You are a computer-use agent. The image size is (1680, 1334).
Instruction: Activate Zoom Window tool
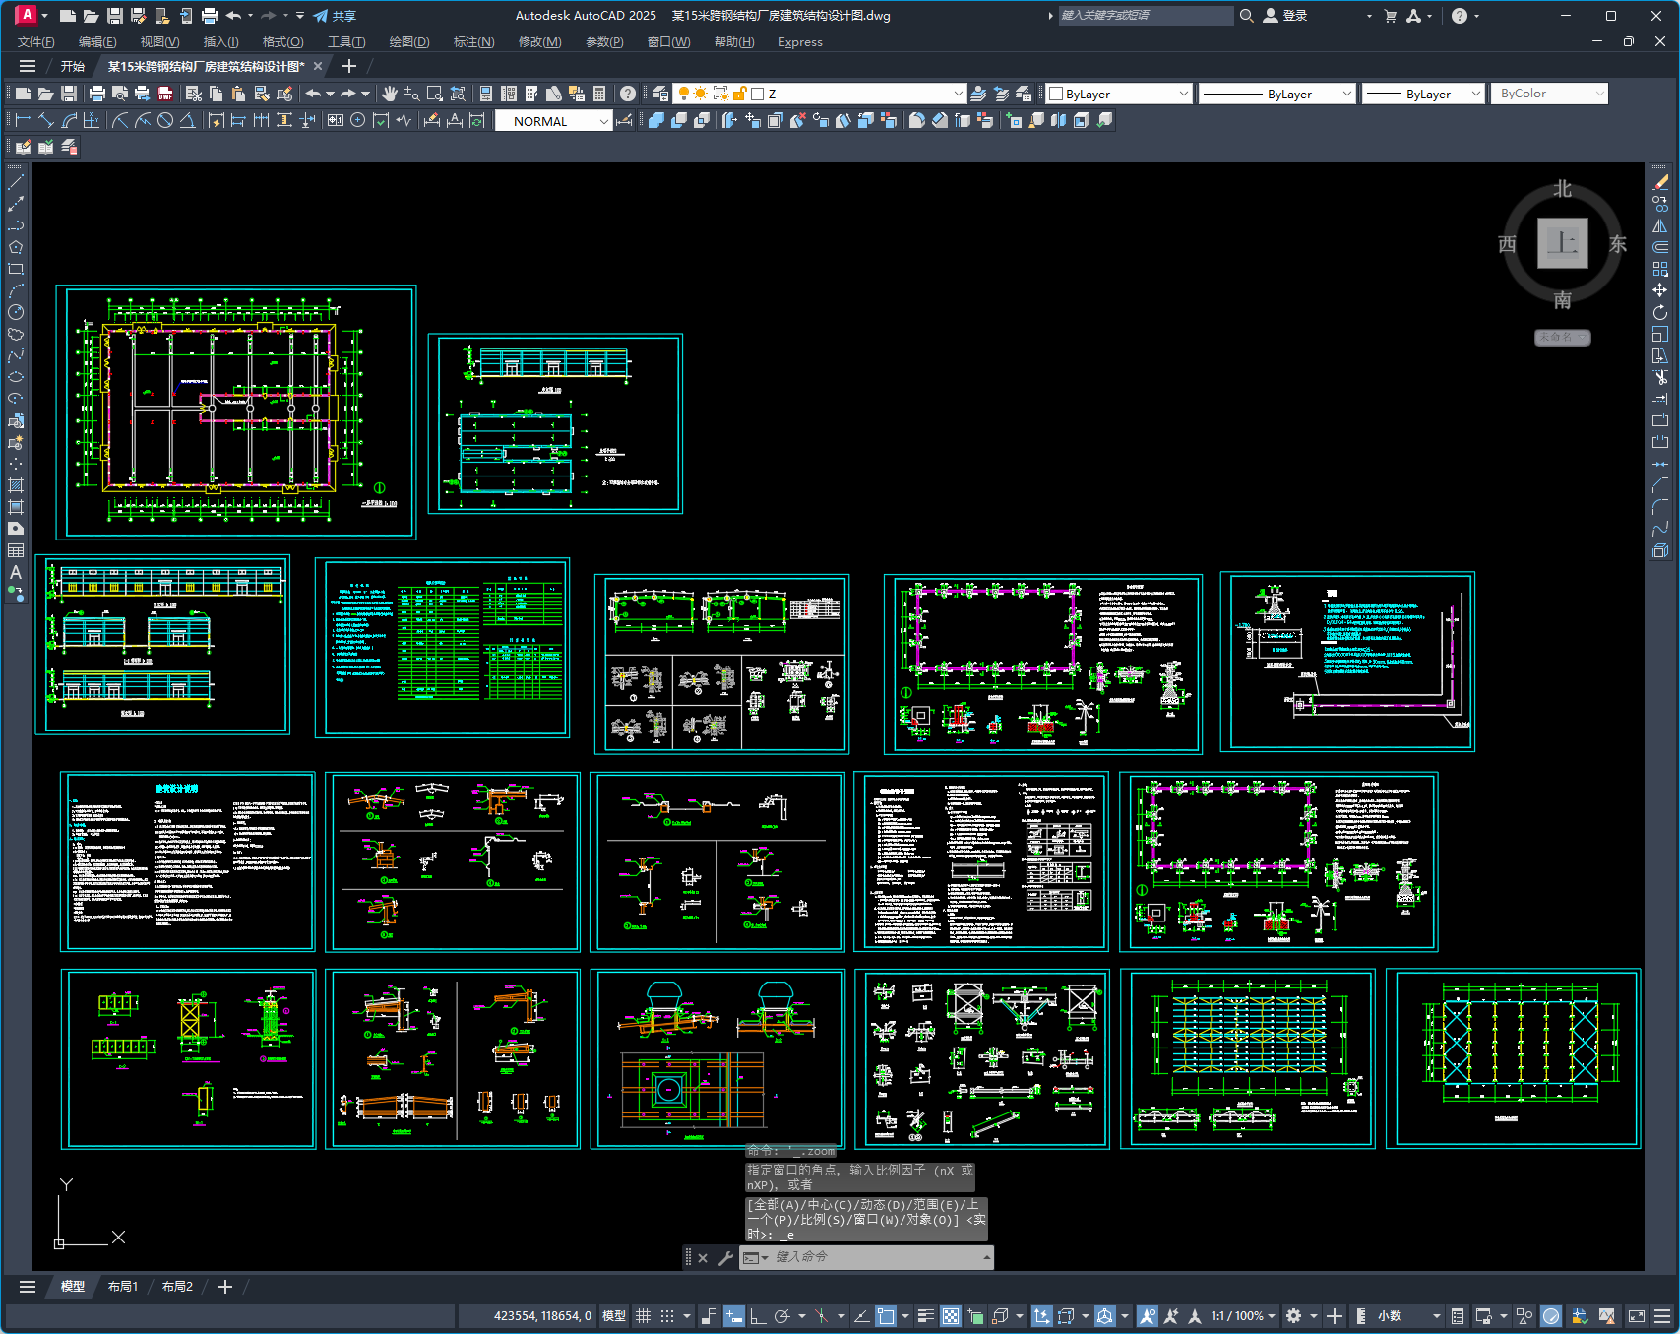[x=435, y=94]
